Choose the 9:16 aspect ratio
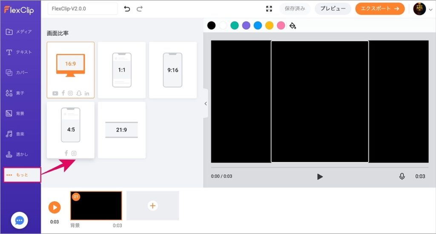 [x=173, y=70]
